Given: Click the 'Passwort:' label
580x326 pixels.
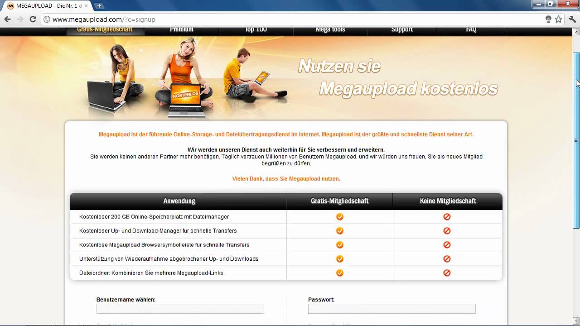Looking at the screenshot, I should [x=321, y=300].
